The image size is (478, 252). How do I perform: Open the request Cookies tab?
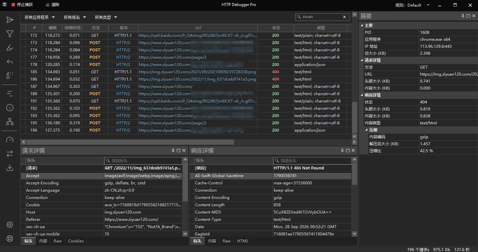tap(76, 241)
